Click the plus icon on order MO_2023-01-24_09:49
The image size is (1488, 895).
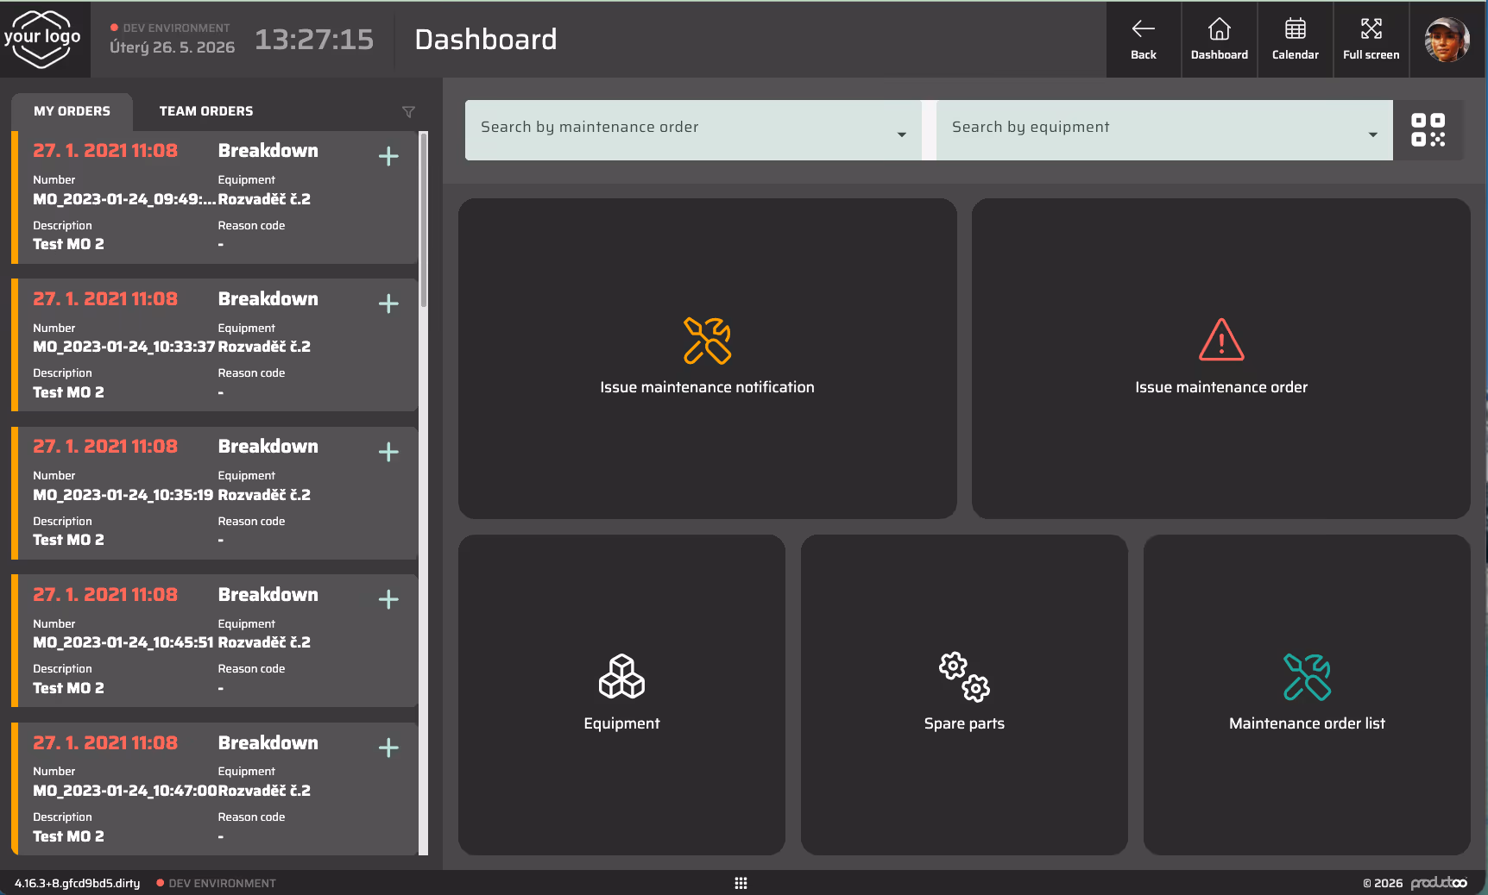point(388,156)
